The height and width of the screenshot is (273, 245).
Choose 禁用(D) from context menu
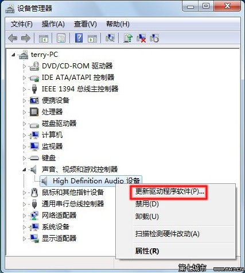pos(147,204)
